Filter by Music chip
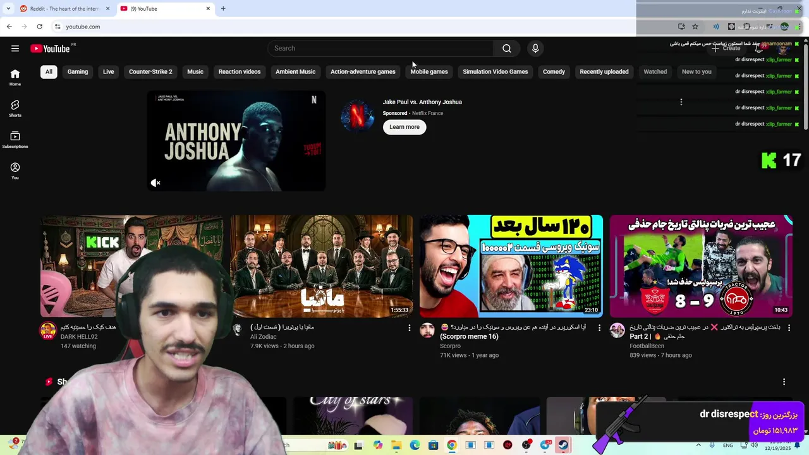The image size is (809, 455). (195, 71)
